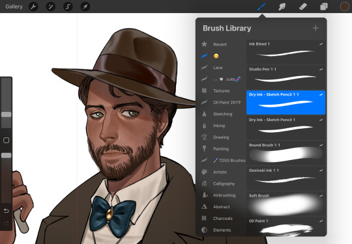The image size is (352, 244).
Task: Open the emoji-named brush set
Action: point(216,56)
